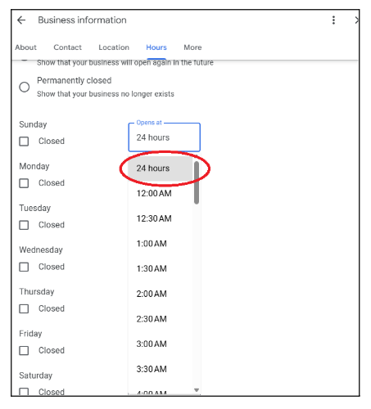Choose 2:30 AM from the dropdown

point(161,319)
